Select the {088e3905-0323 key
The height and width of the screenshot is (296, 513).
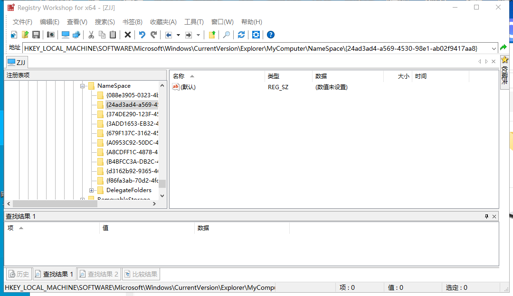[x=132, y=95]
